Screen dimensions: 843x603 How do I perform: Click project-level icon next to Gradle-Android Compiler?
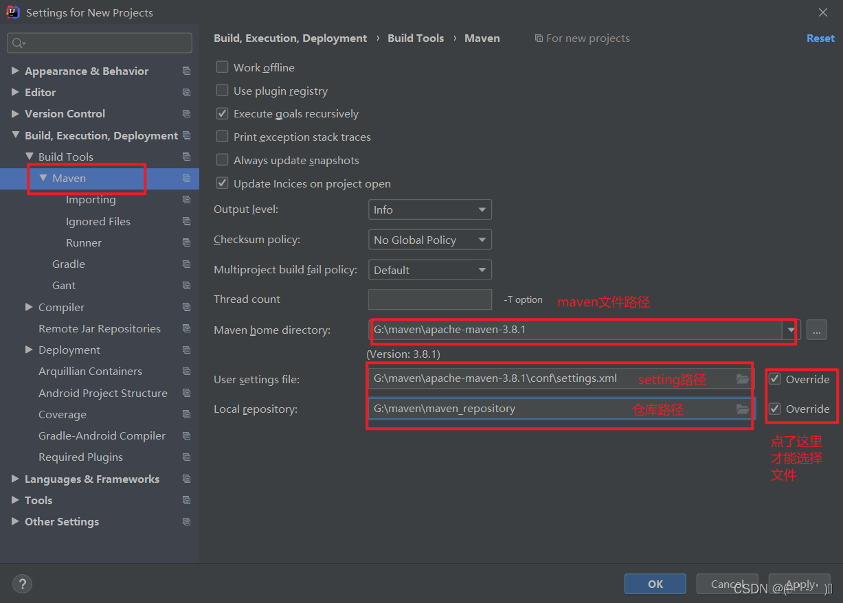click(x=186, y=435)
